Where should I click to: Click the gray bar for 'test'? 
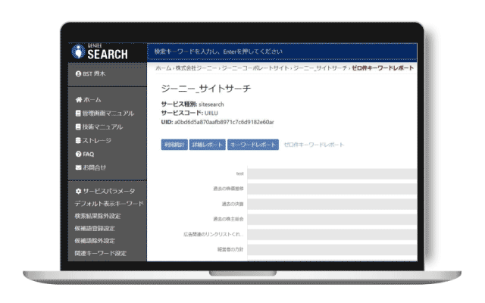click(x=332, y=173)
